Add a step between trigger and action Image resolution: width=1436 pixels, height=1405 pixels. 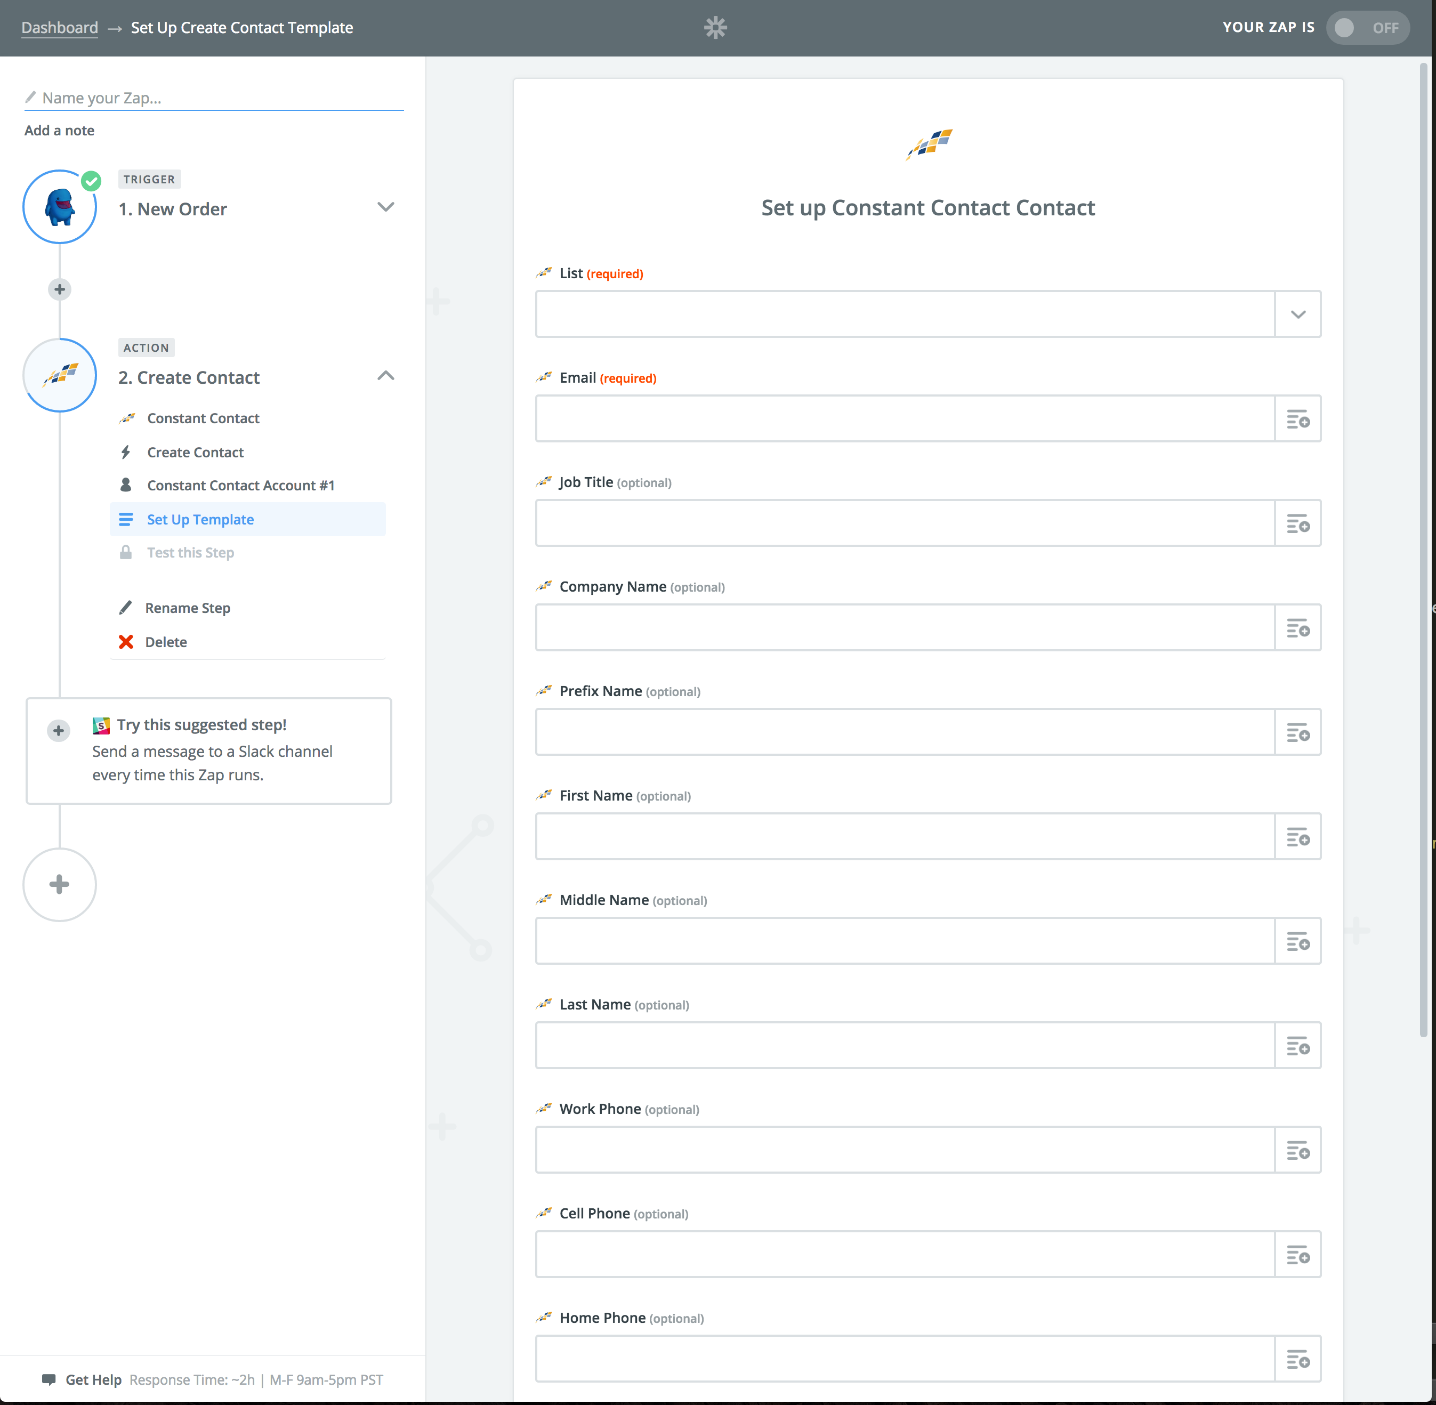tap(60, 289)
